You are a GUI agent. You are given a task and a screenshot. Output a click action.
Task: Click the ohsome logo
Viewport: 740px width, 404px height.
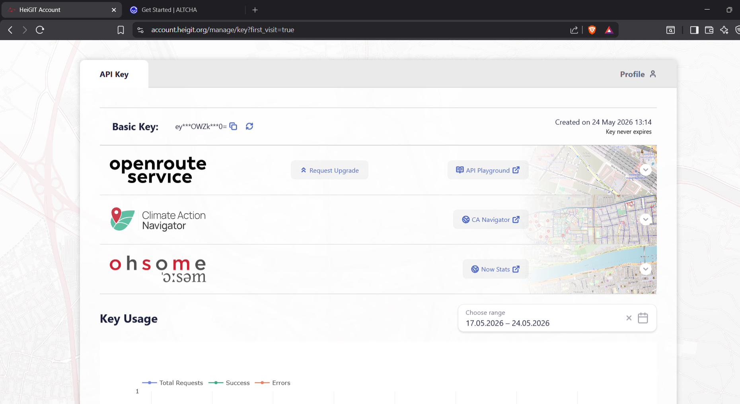[x=158, y=269]
